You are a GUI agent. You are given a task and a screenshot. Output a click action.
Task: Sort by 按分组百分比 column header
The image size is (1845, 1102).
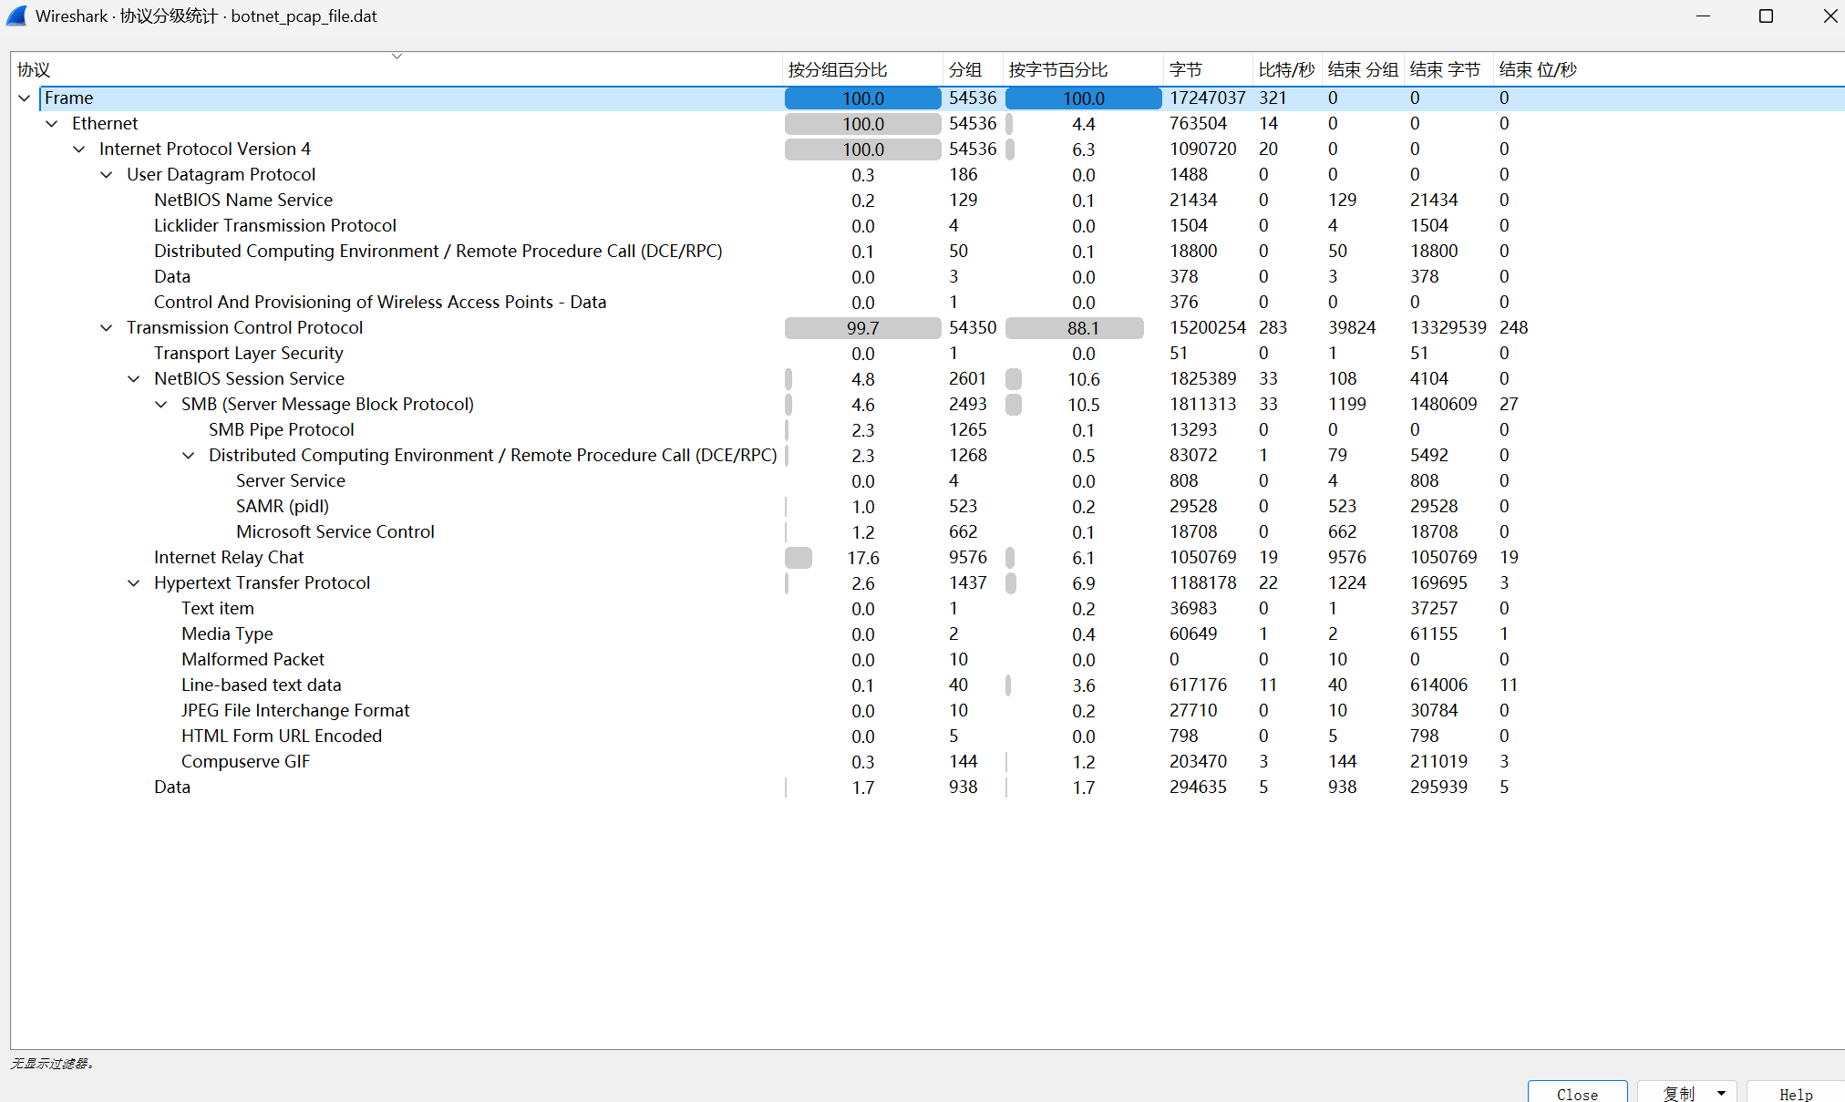[x=837, y=70]
